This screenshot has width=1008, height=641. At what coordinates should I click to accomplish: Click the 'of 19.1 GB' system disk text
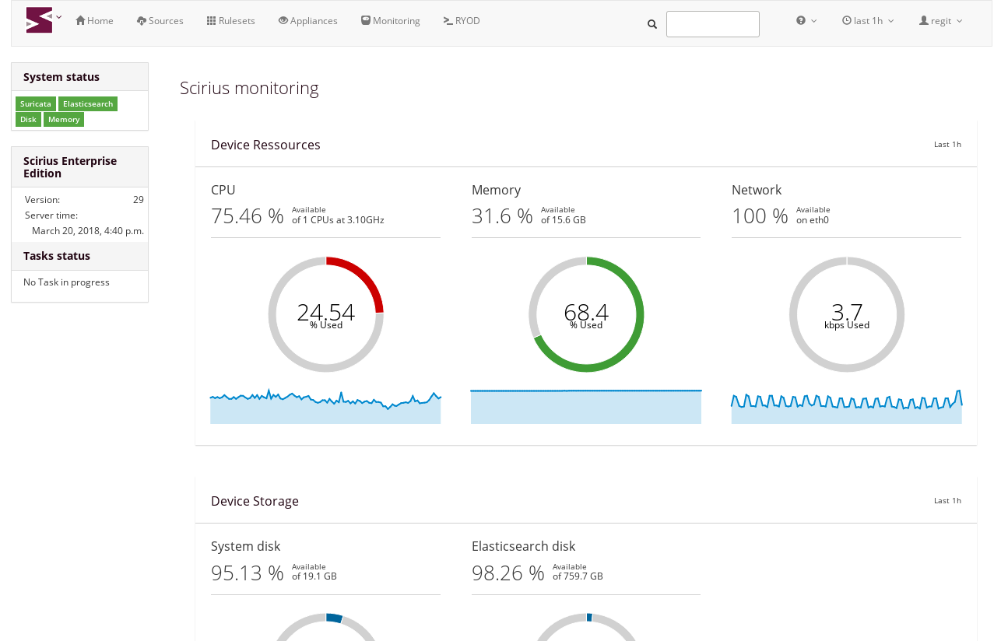point(314,576)
